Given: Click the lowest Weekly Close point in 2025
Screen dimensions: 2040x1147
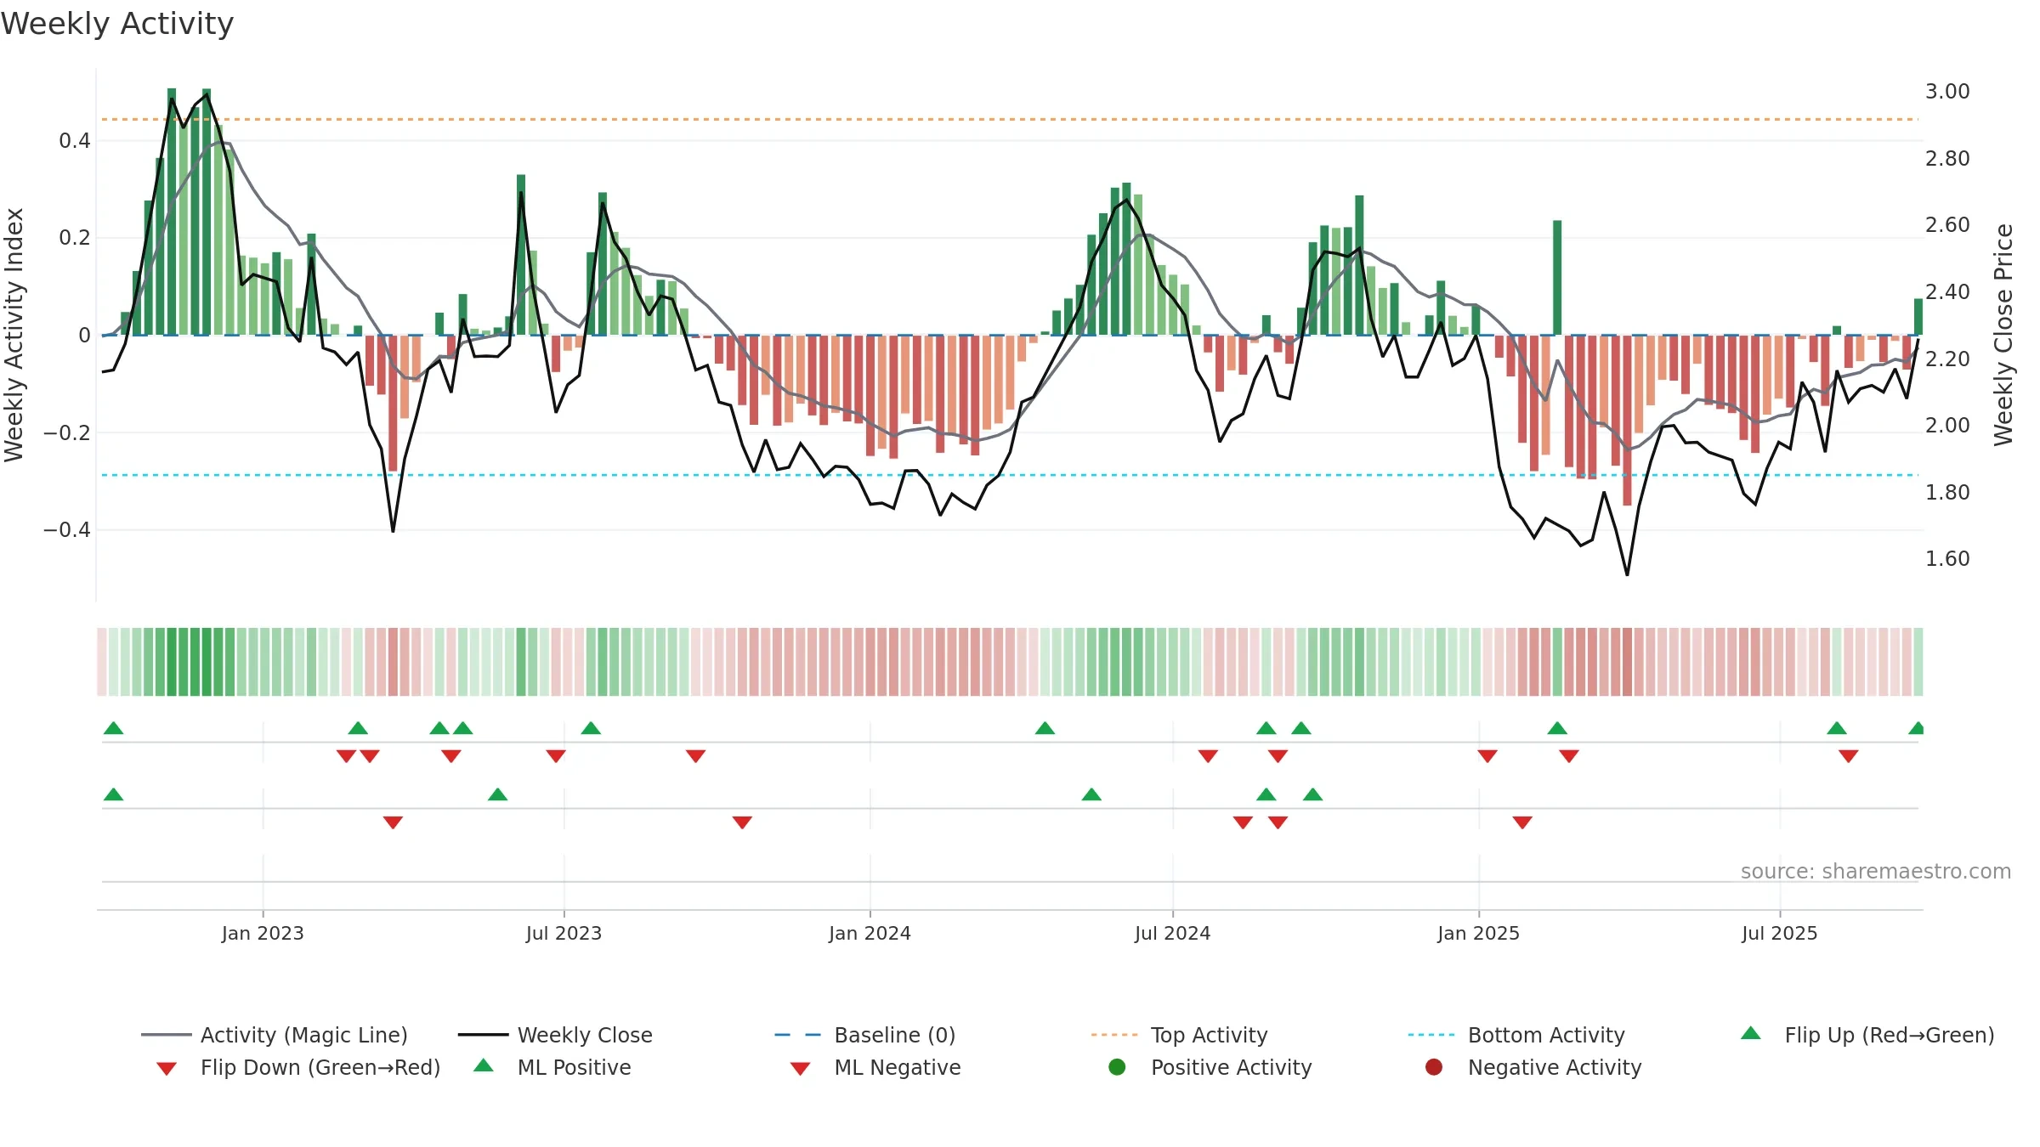Looking at the screenshot, I should coord(1627,575).
